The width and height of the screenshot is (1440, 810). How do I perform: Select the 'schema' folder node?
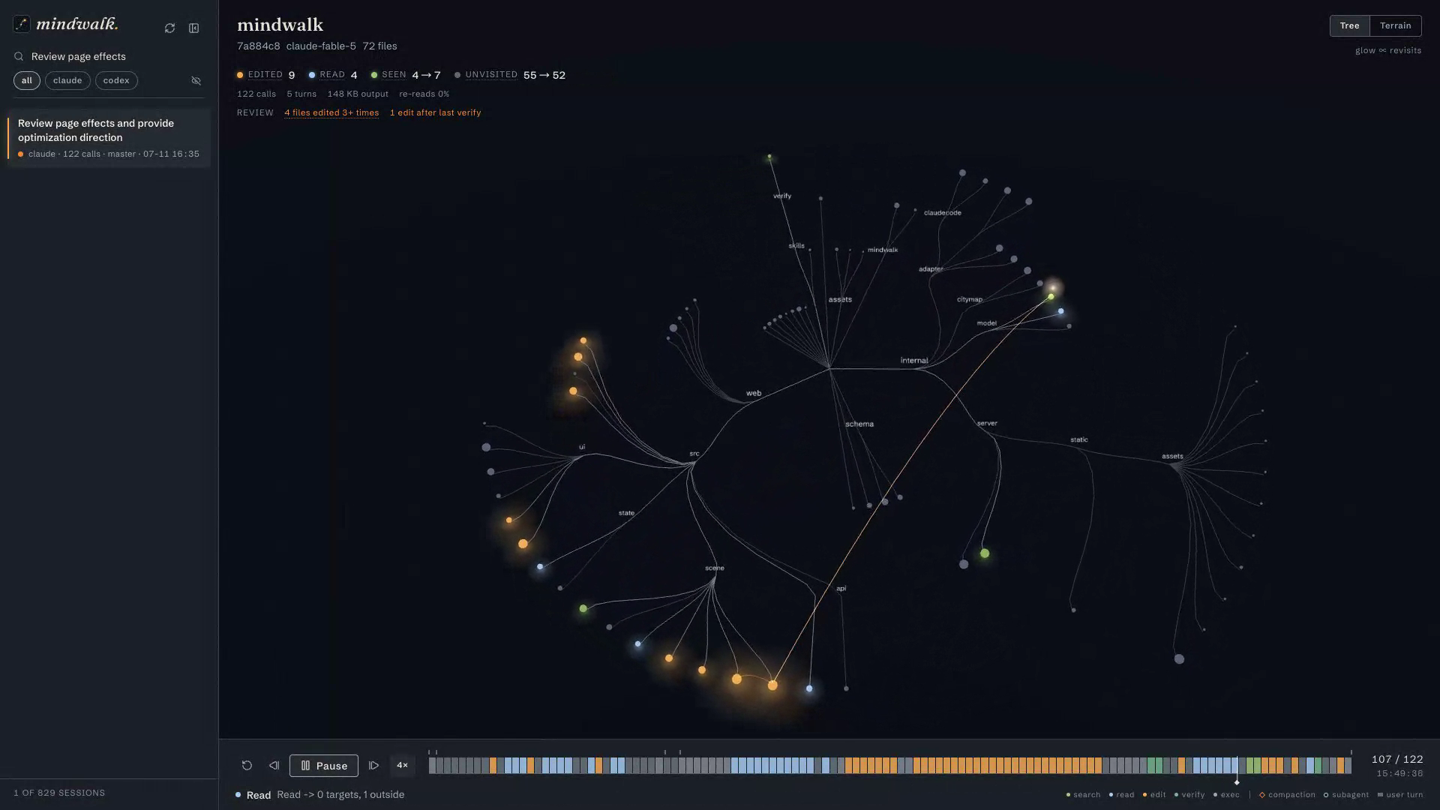pos(859,424)
